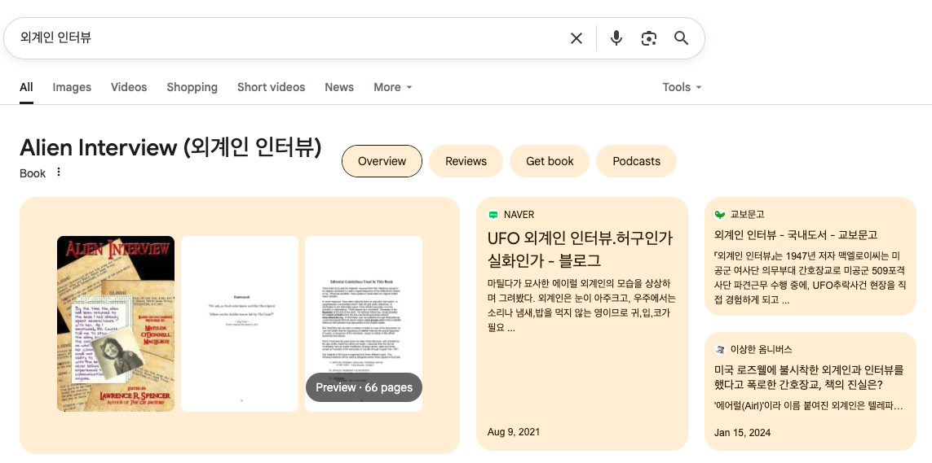The width and height of the screenshot is (932, 463).
Task: Switch to the Images tab
Action: [72, 87]
